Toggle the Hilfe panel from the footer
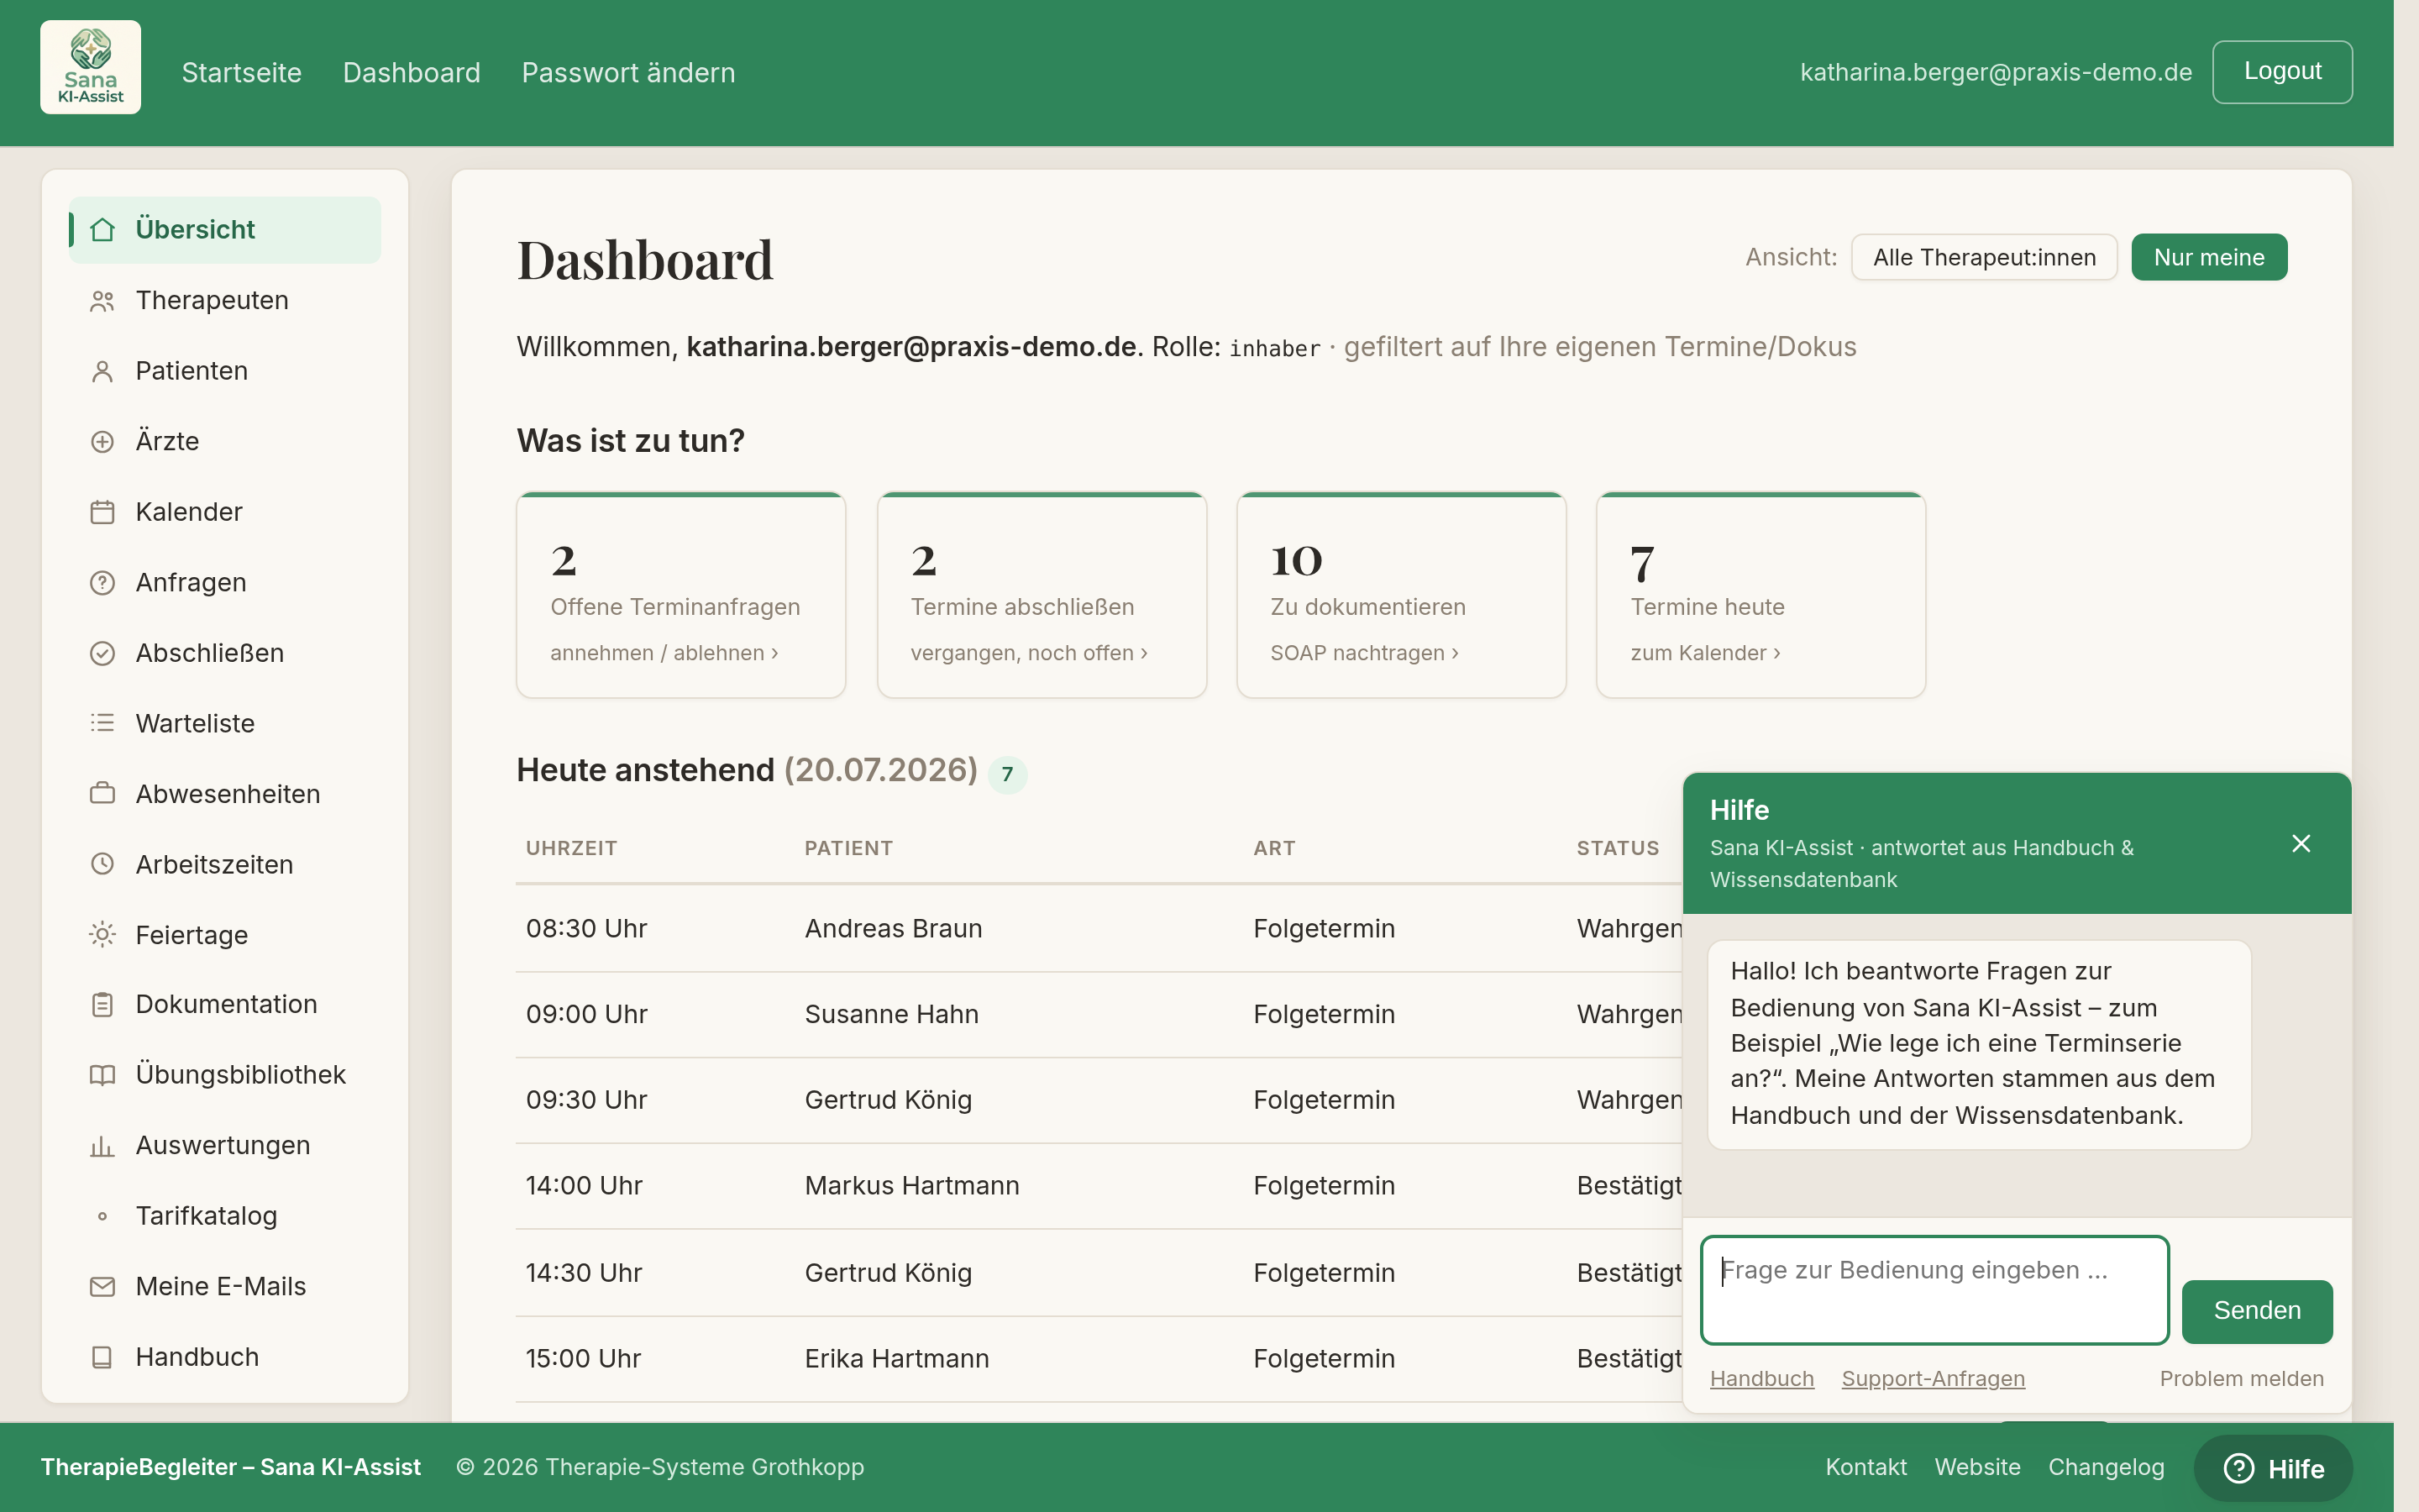Viewport: 2419px width, 1512px height. click(2273, 1468)
